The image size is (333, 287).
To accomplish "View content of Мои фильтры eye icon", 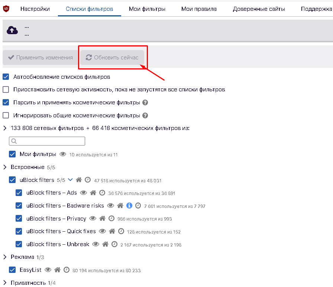I will tap(63, 154).
